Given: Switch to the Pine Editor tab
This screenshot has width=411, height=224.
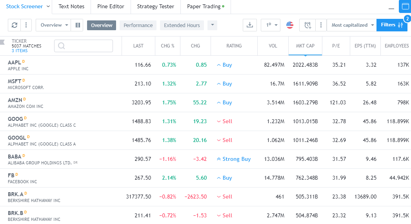Looking at the screenshot, I should (111, 7).
